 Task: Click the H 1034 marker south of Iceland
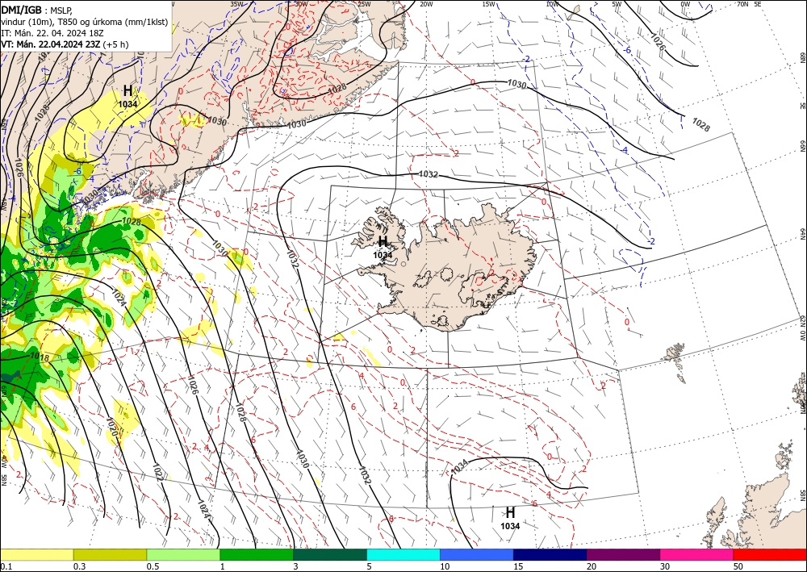pyautogui.click(x=510, y=517)
